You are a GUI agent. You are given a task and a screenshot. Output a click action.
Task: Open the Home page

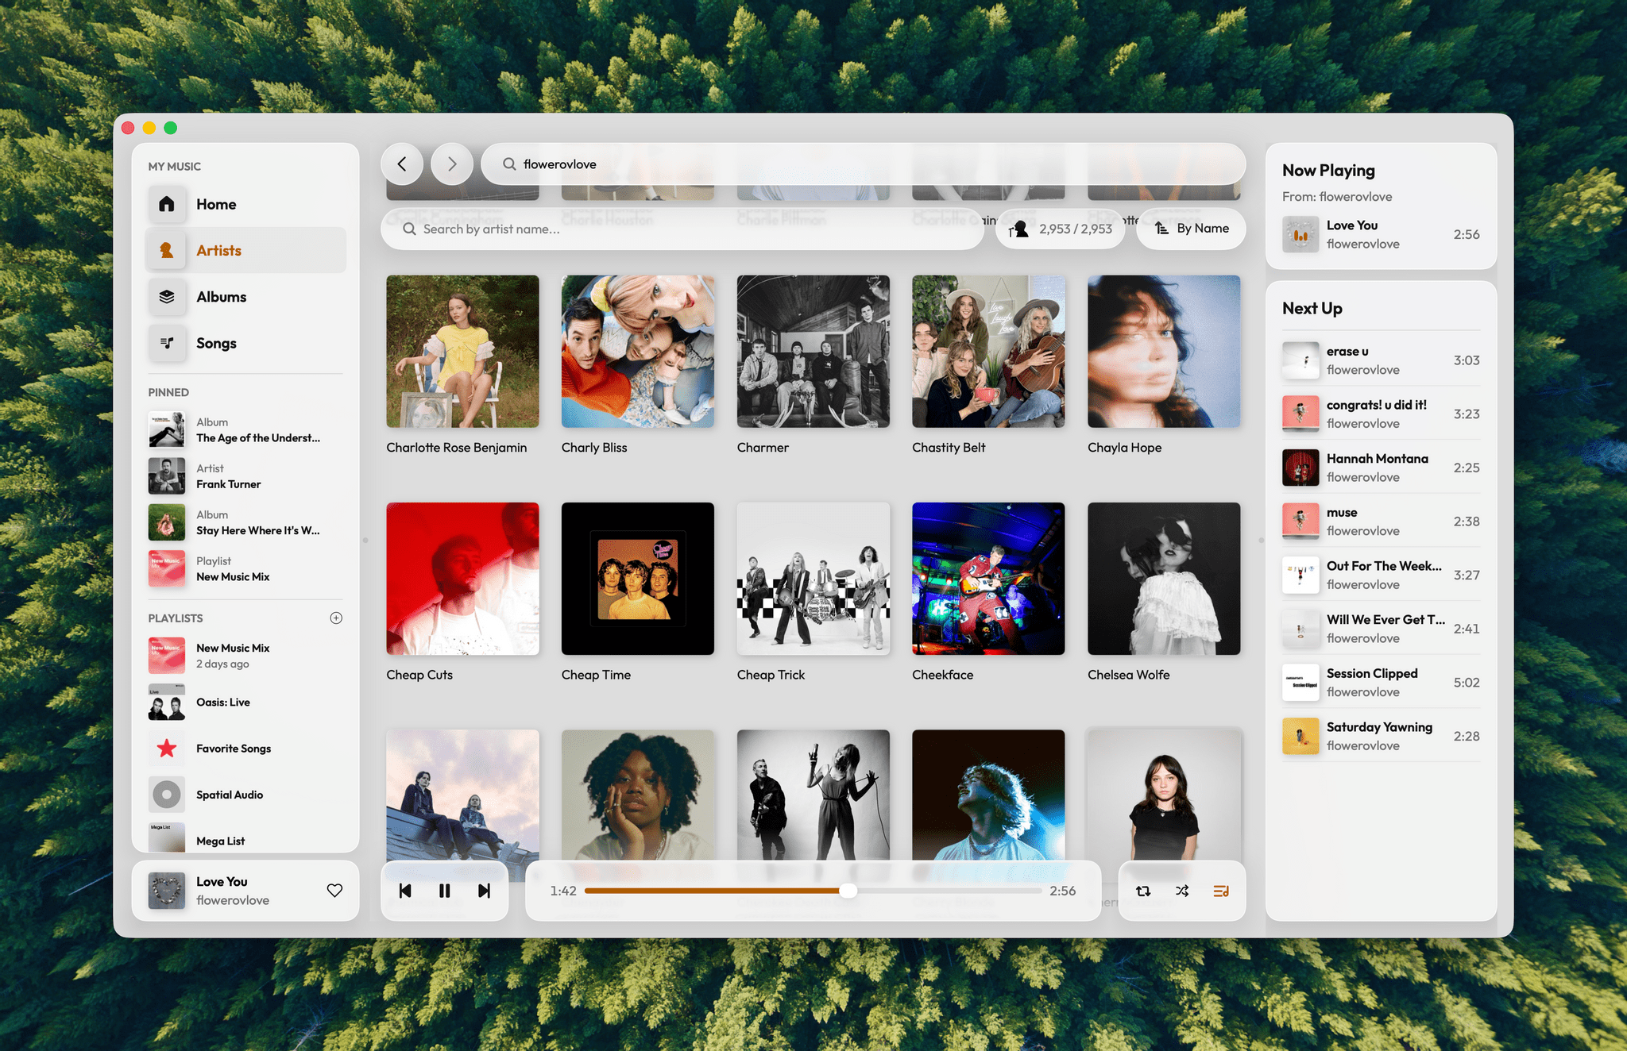pos(216,204)
